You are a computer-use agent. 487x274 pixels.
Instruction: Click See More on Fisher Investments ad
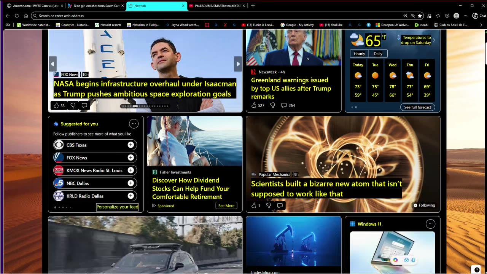(x=226, y=205)
